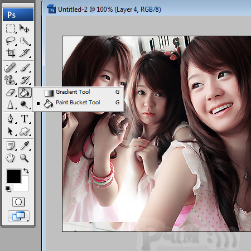
Task: Select the Horizontal Type tool
Action: click(25, 119)
